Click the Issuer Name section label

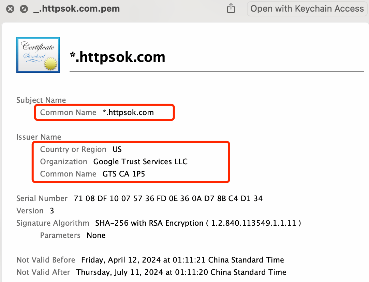pyautogui.click(x=39, y=137)
